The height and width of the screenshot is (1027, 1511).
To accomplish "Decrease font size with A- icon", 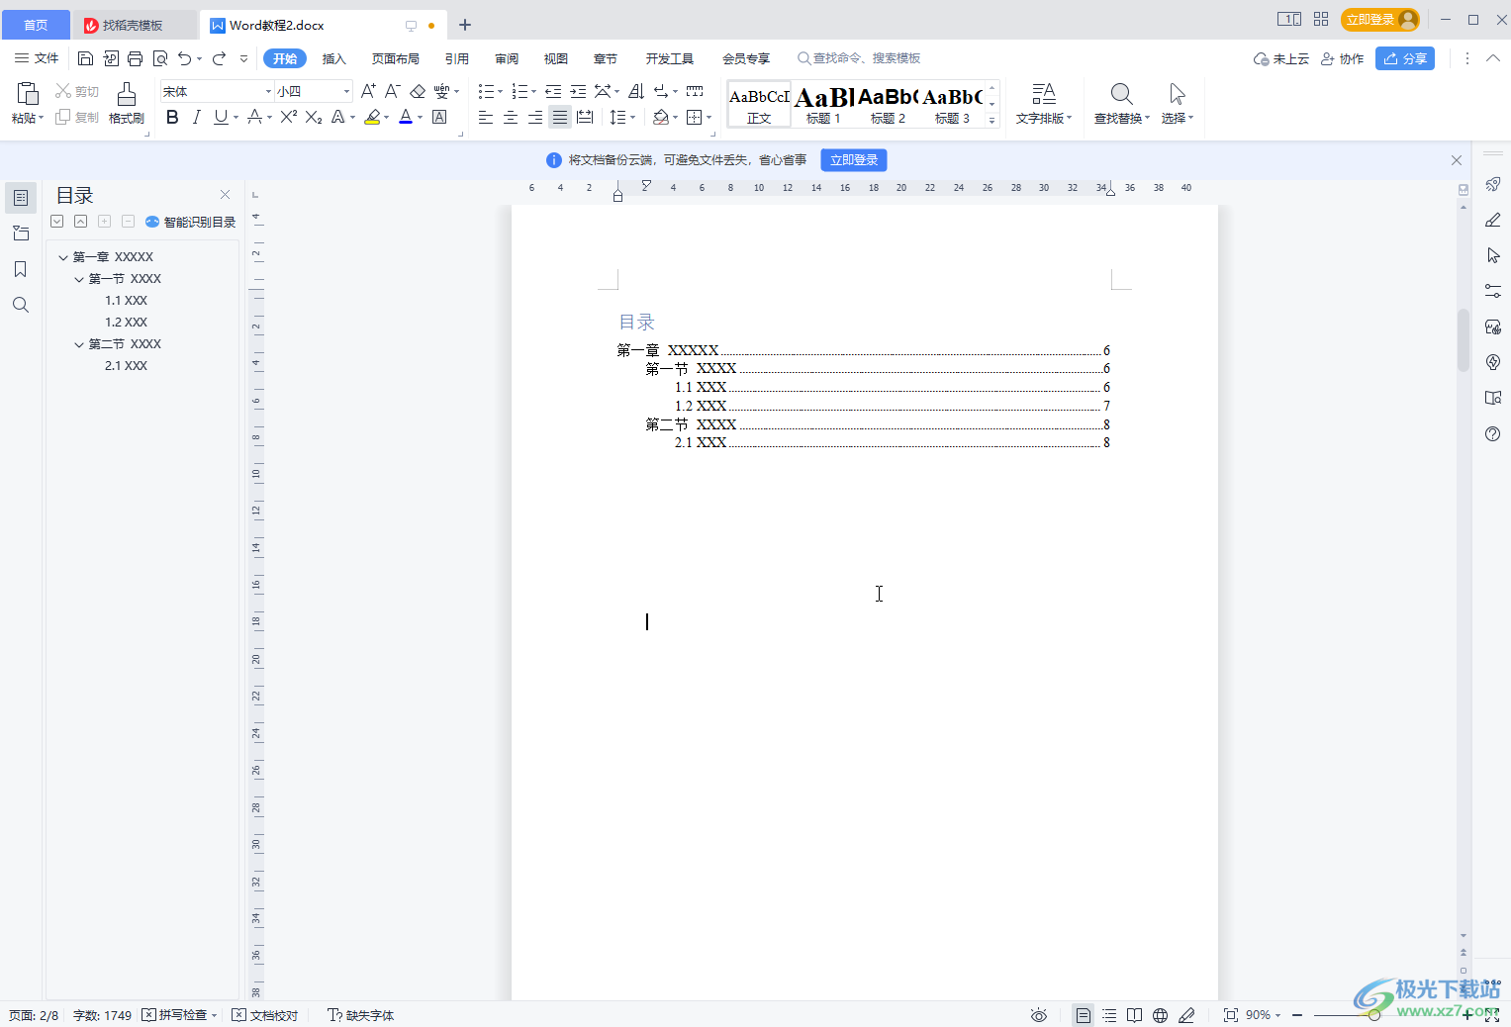I will tap(393, 91).
